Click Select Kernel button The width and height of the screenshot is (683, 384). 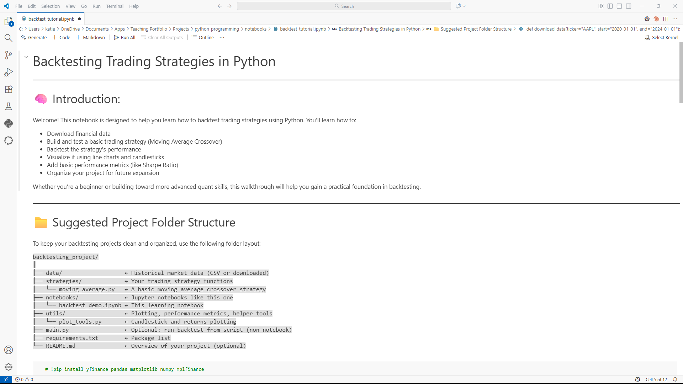coord(661,37)
